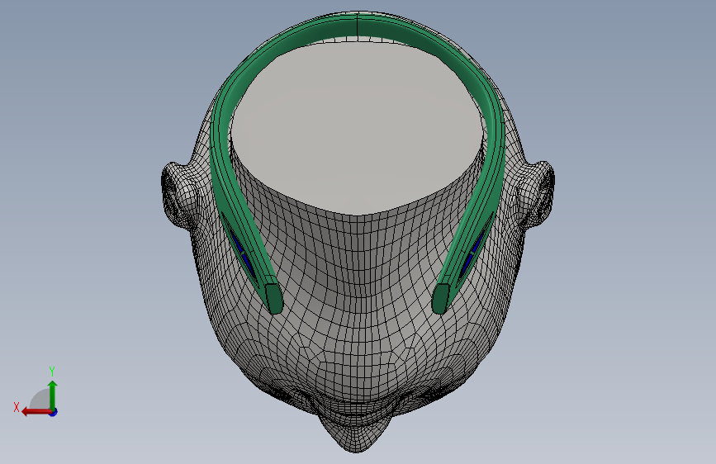Click the blue Z axis dot on the triad

tap(54, 412)
